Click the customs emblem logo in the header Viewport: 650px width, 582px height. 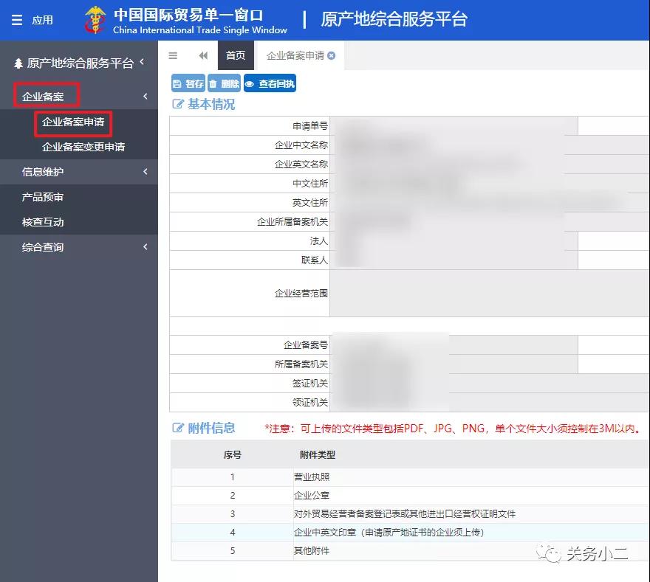[x=94, y=20]
